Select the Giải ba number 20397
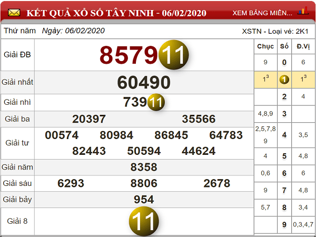The width and height of the screenshot is (316, 237). tap(89, 119)
